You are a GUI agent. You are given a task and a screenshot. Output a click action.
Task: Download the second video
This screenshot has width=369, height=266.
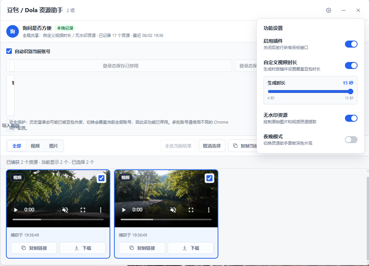click(191, 248)
